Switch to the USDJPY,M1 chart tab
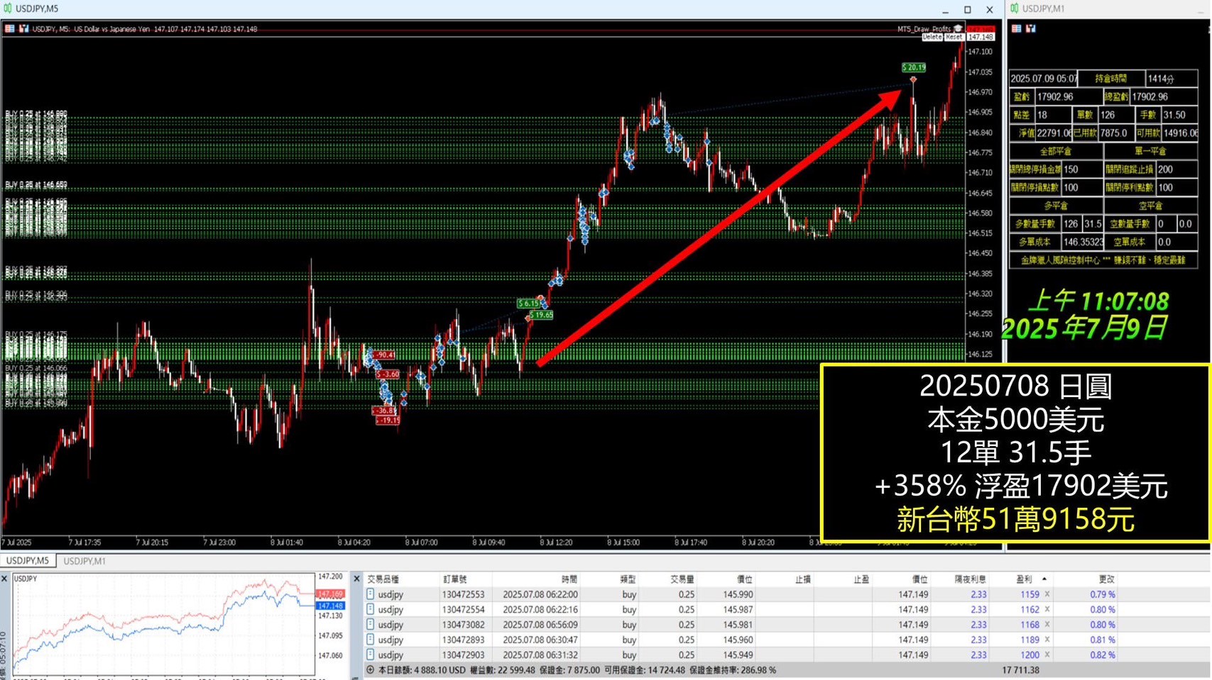Viewport: 1212px width, 680px height. click(x=84, y=561)
